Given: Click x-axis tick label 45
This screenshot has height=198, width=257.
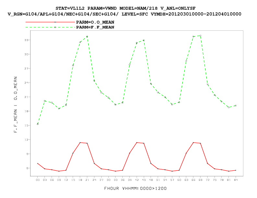Looking at the screenshot, I should [144, 180].
